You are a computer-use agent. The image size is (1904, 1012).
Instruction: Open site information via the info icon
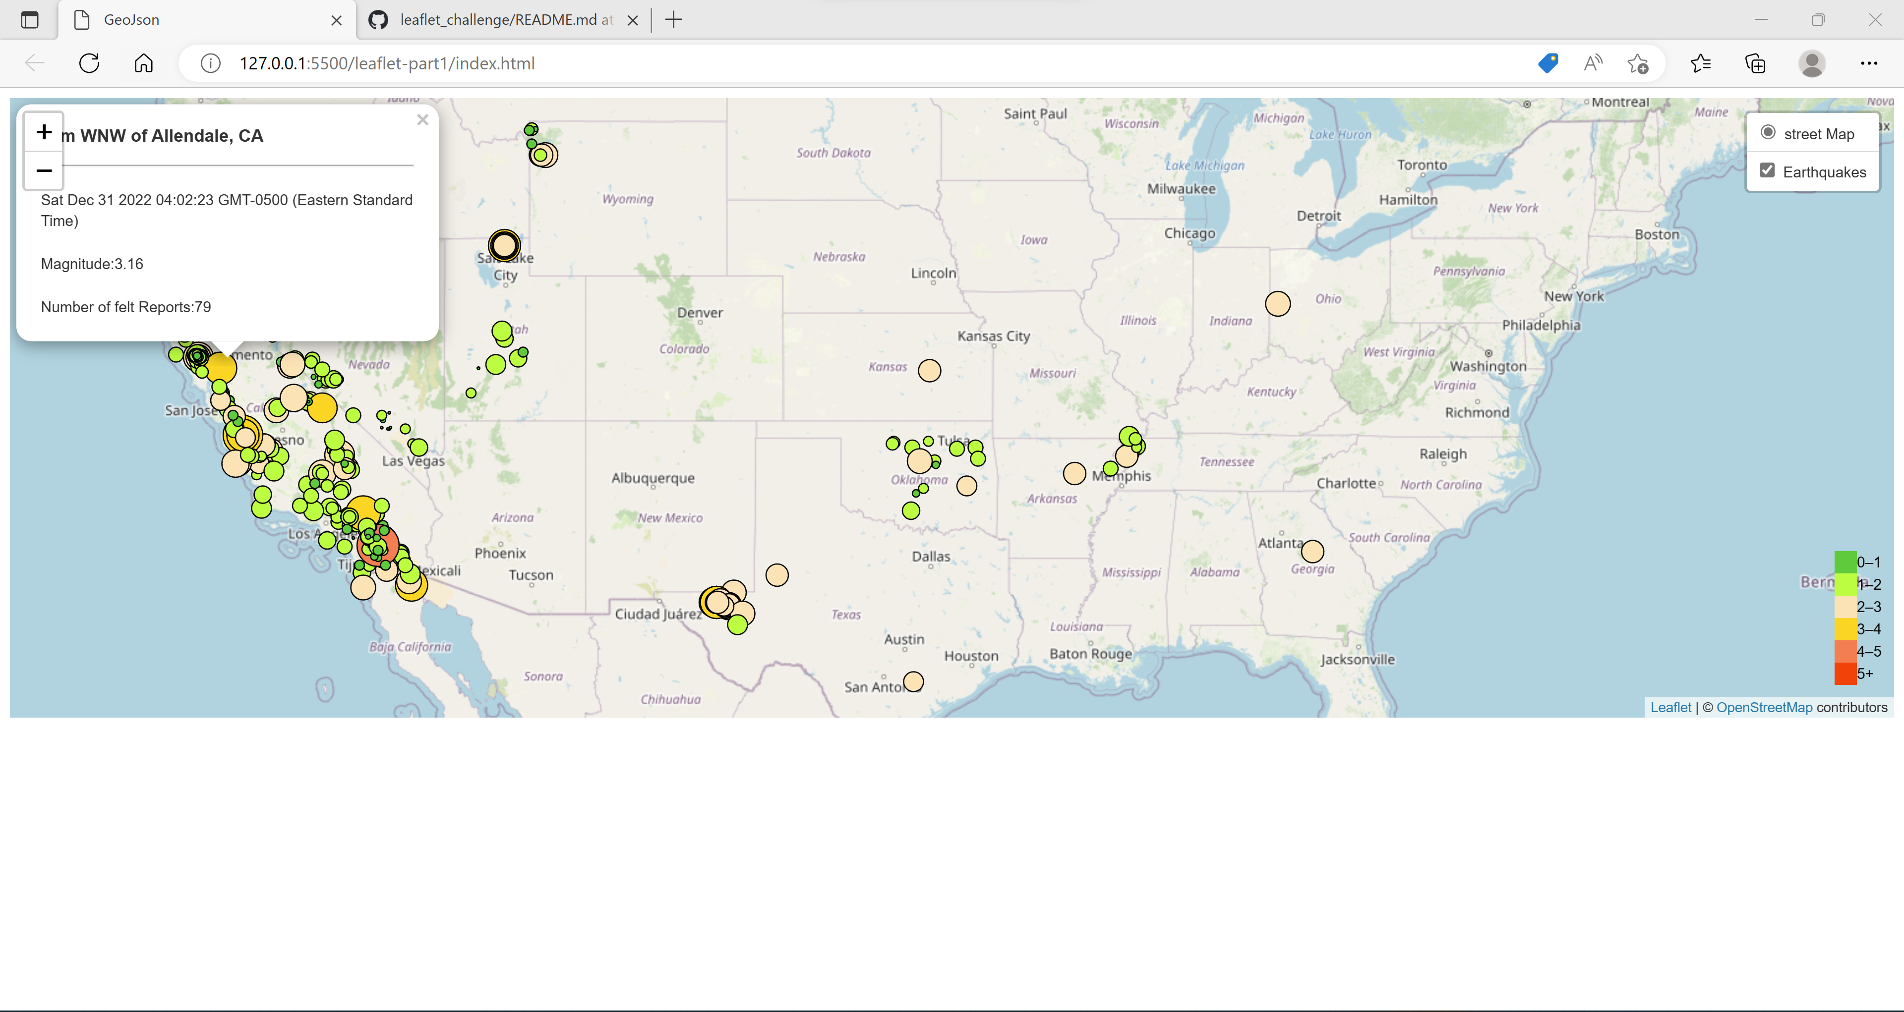tap(210, 63)
